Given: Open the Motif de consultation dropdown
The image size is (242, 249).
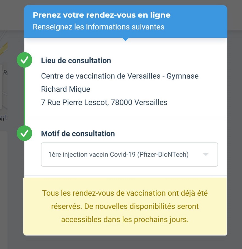Looking at the screenshot, I should tap(129, 155).
